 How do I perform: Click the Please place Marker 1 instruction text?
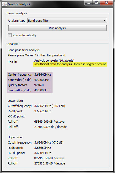click(x=37, y=55)
